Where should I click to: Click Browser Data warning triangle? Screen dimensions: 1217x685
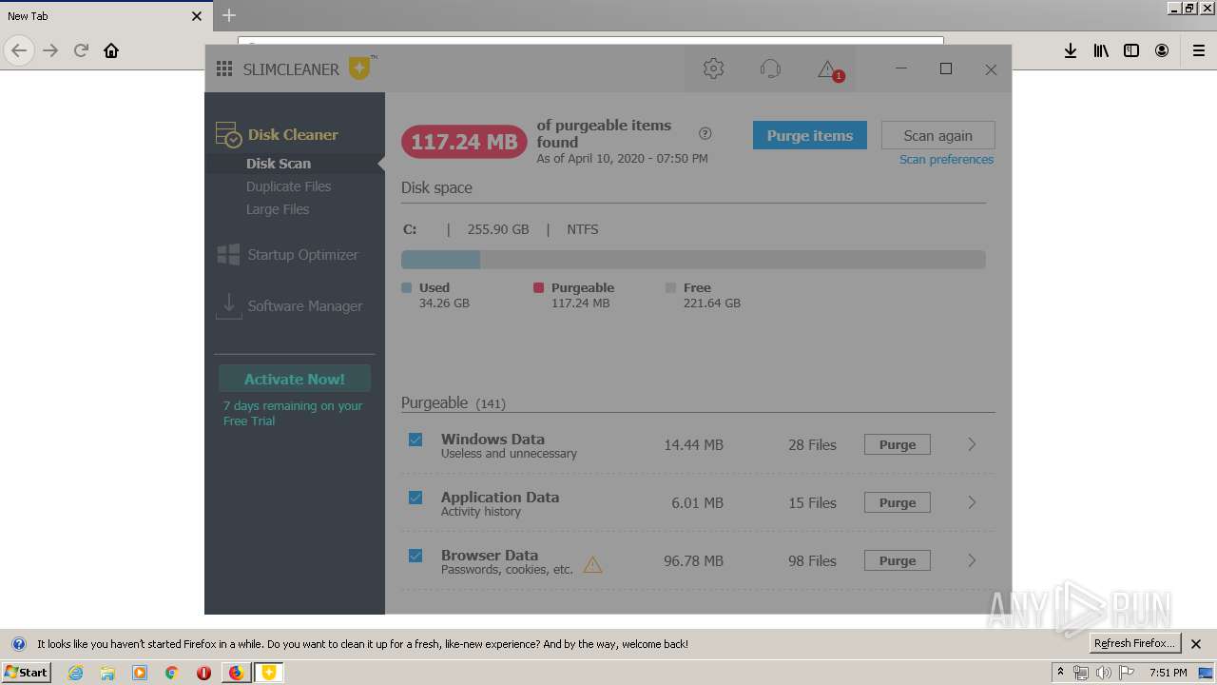(x=592, y=564)
